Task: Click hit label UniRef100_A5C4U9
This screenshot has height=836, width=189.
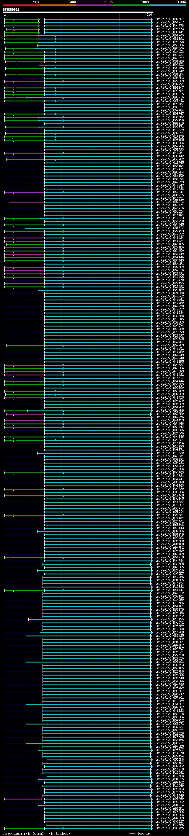Action: pyautogui.click(x=170, y=391)
